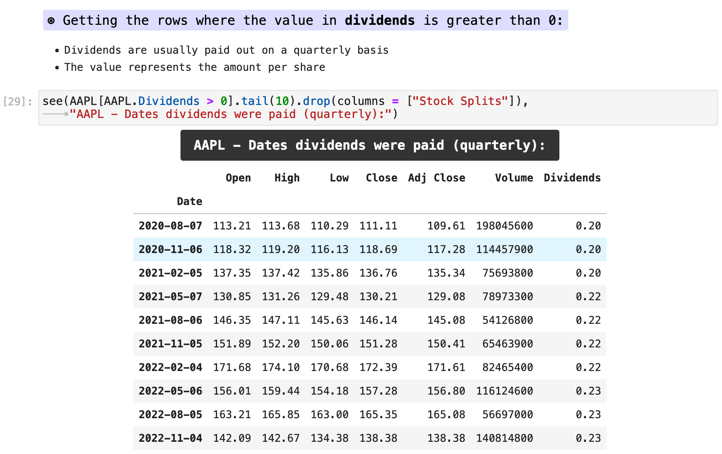Viewport: 722px width, 454px height.
Task: Click the volume value 140814800
Action: [x=505, y=438]
